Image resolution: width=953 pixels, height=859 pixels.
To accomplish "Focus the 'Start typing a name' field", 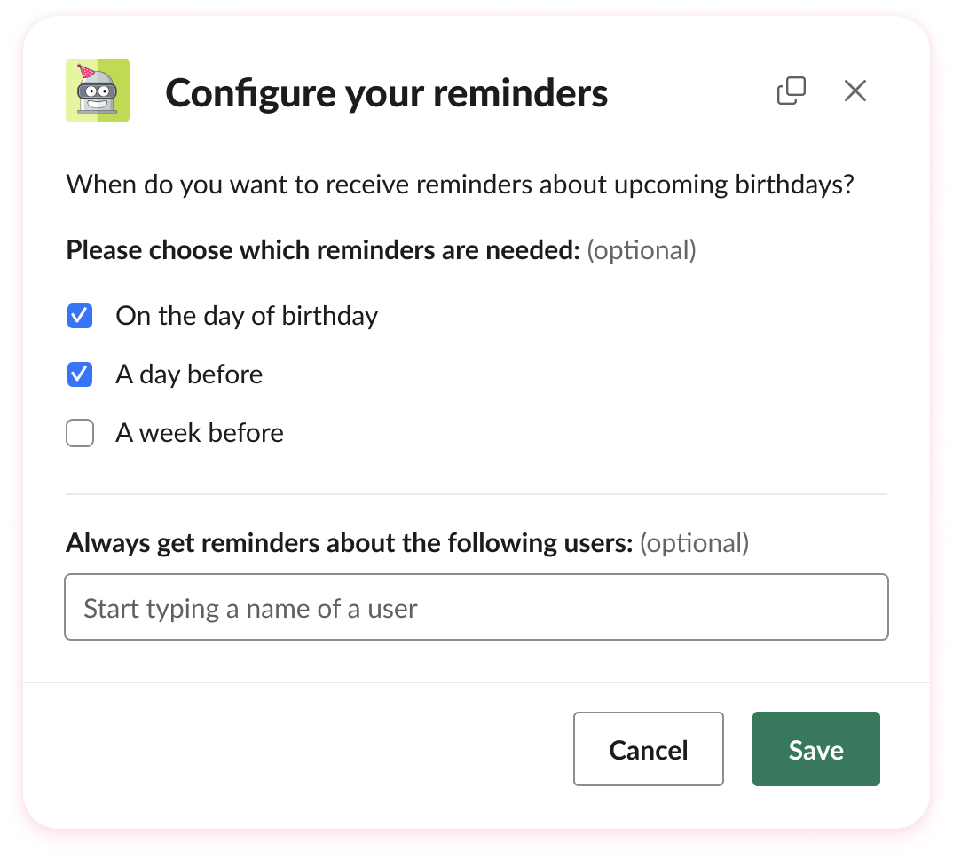I will pyautogui.click(x=476, y=607).
